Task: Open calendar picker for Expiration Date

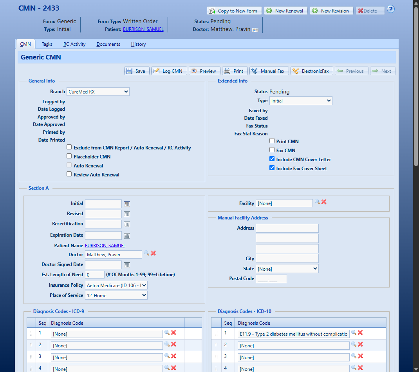Action: [127, 235]
